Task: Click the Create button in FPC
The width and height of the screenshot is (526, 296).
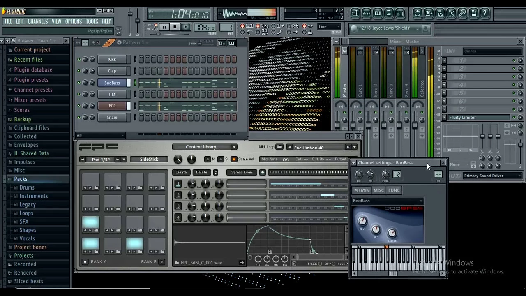Action: click(x=181, y=172)
